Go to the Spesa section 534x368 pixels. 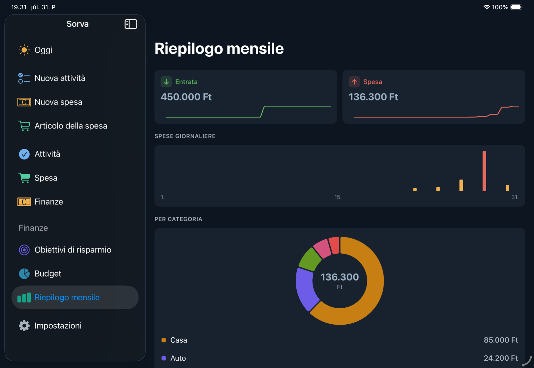click(x=75, y=178)
